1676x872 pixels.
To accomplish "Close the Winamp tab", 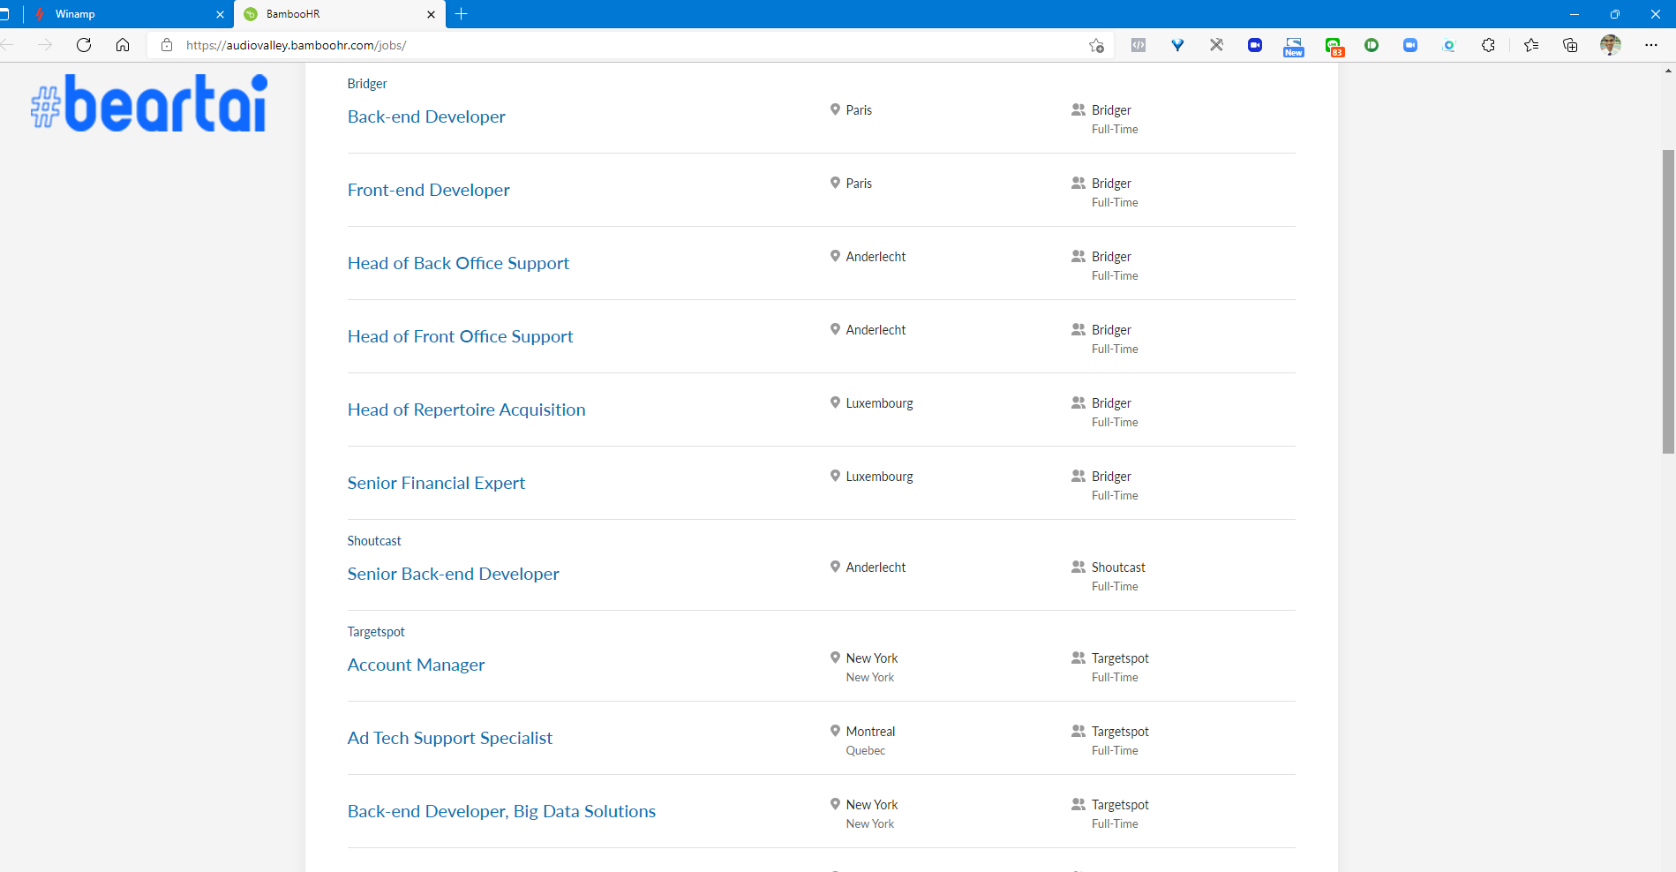I will [x=220, y=14].
